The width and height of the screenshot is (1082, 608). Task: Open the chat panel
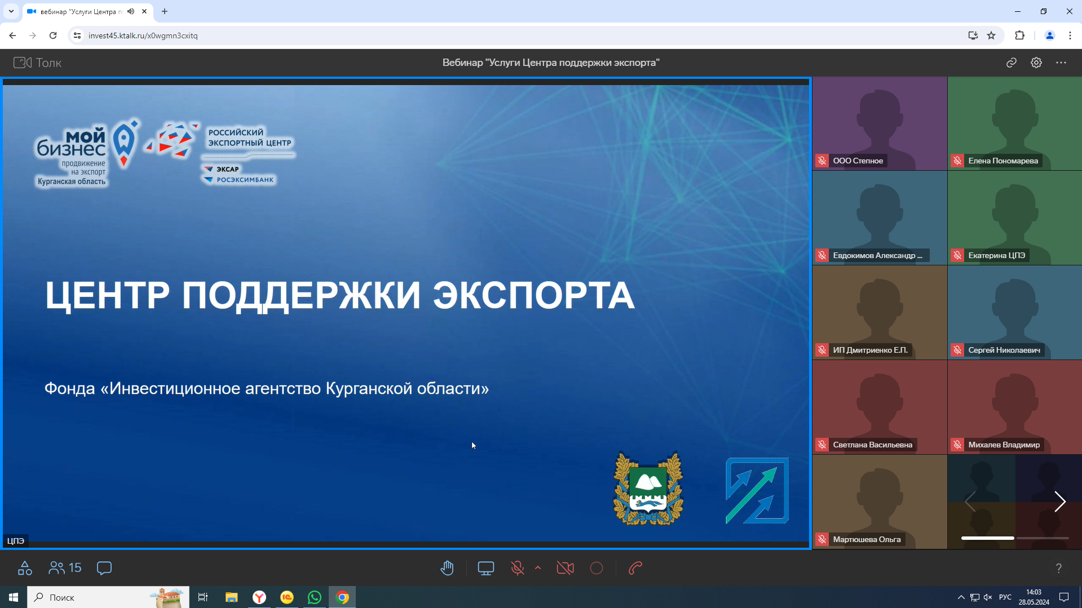point(104,568)
